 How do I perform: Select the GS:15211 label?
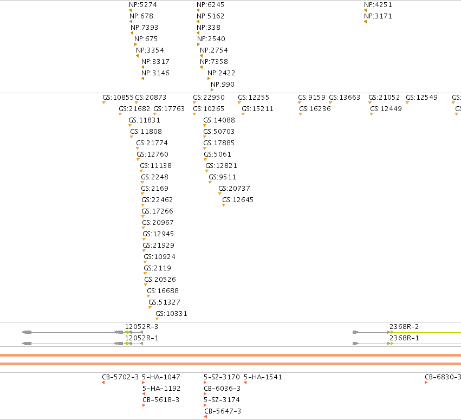257,109
